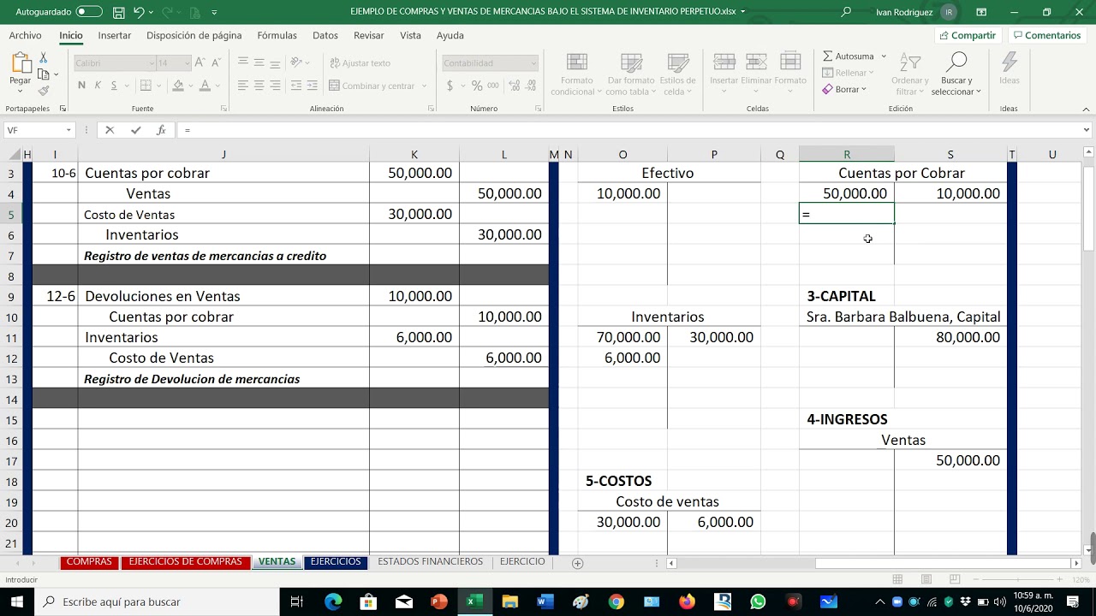
Task: Open Buscar y seleccionar dropdown
Action: coord(956,74)
